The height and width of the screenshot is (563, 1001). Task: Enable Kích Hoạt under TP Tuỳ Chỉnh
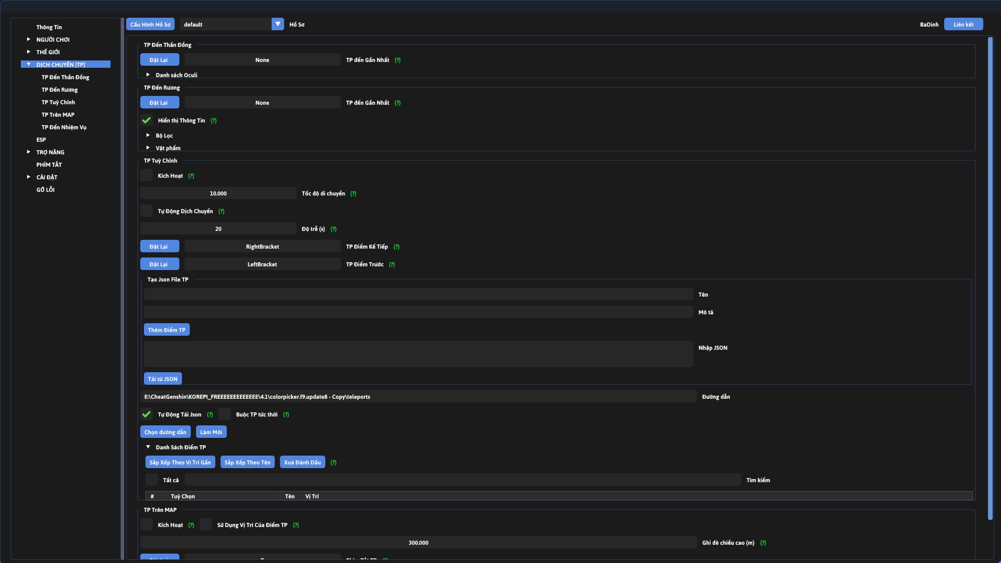[147, 176]
